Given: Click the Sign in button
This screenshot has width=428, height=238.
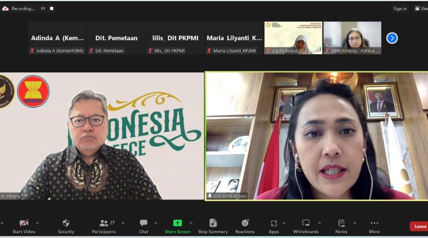Looking at the screenshot, I should click(x=400, y=9).
